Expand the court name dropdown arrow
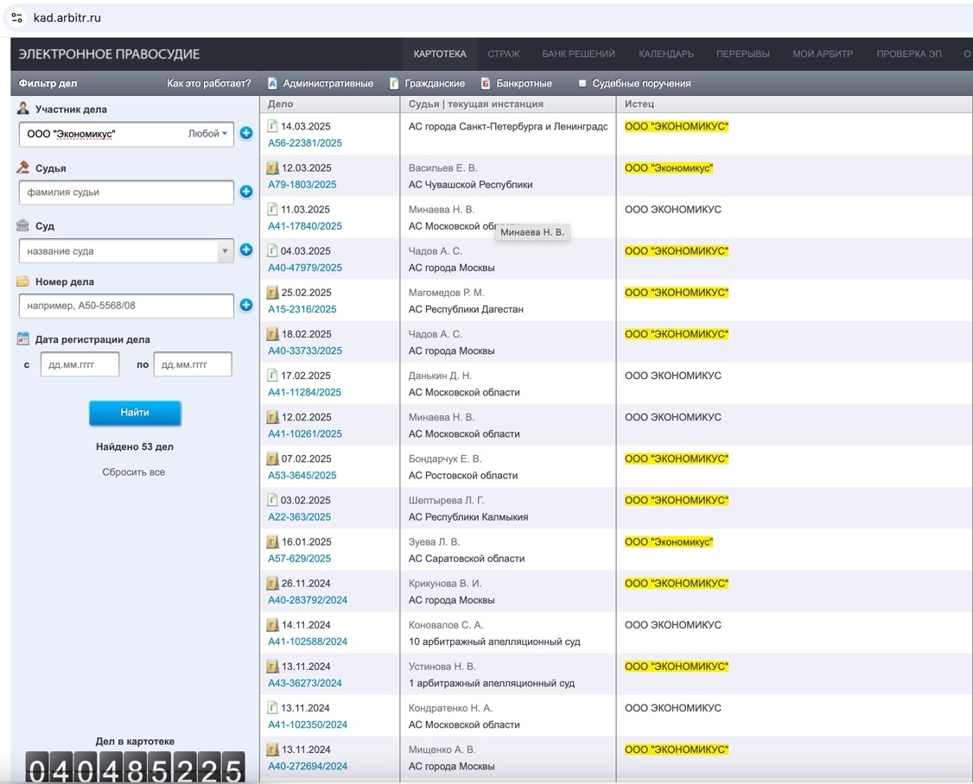This screenshot has height=784, width=973. pyautogui.click(x=225, y=250)
